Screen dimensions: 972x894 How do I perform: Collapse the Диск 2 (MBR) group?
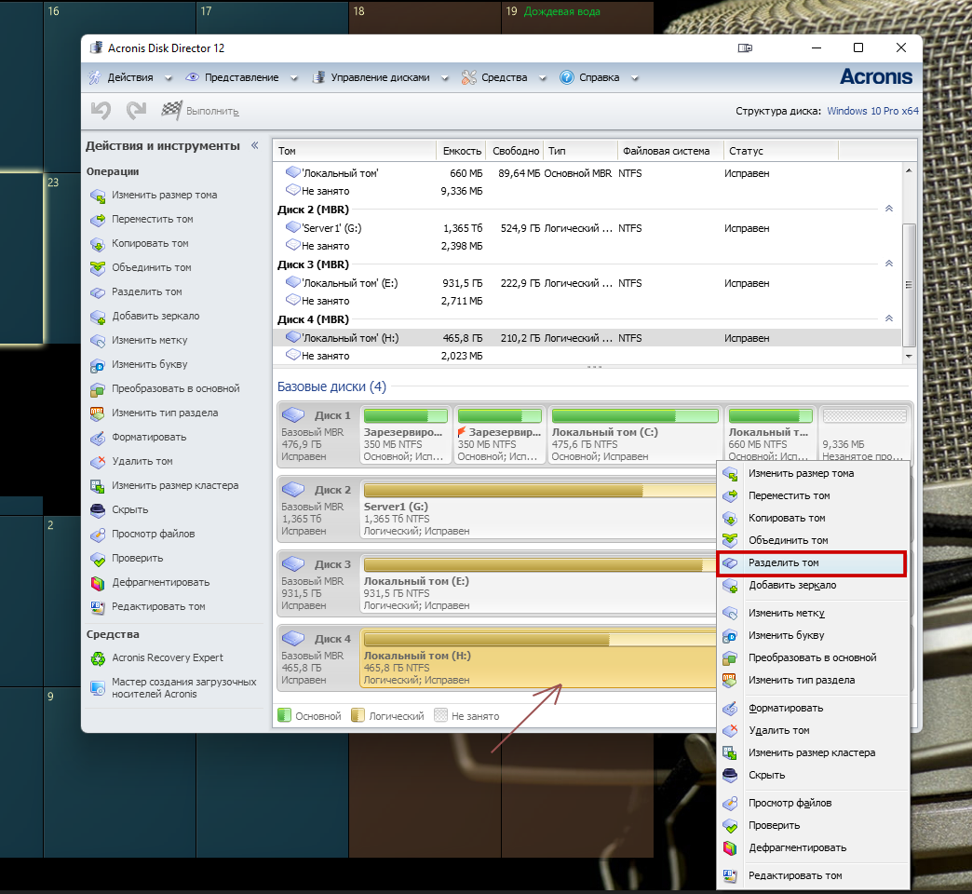(x=889, y=209)
